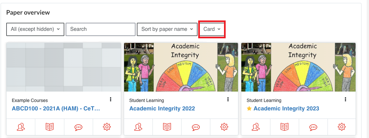
Task: Open three-dot menu on Academic Integrity 2022
Action: 228,99
